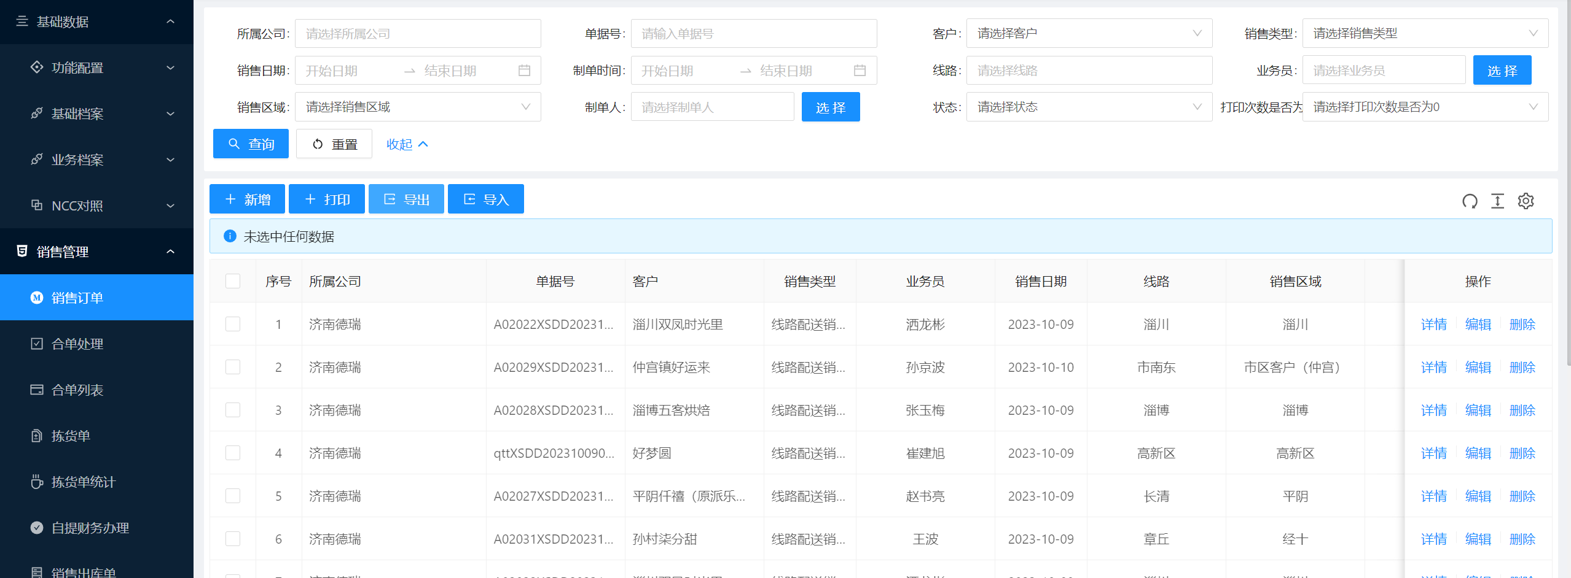Click the 制单时间 calendar icon
This screenshot has height=578, width=1571.
860,71
